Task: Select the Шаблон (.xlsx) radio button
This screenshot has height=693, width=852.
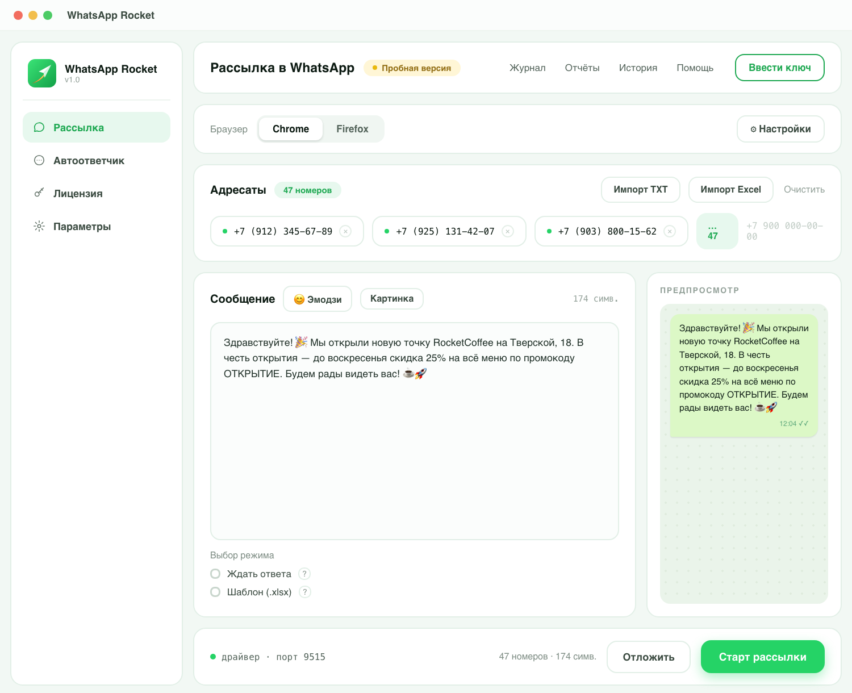Action: coord(215,592)
